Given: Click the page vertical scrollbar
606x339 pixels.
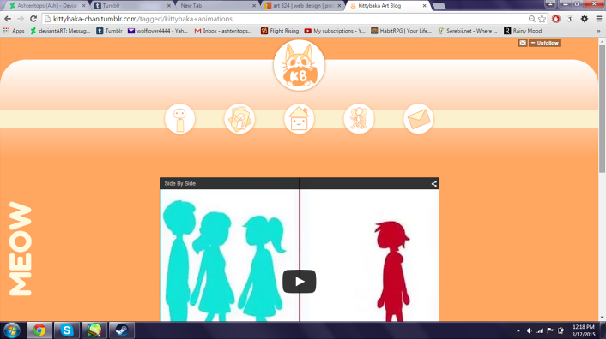Looking at the screenshot, I should (602, 179).
